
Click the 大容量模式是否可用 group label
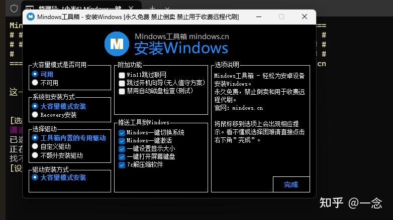pyautogui.click(x=59, y=65)
